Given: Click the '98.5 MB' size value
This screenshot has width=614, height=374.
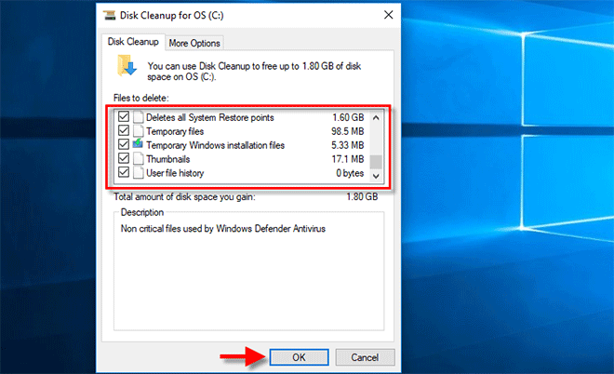Looking at the screenshot, I should point(348,131).
